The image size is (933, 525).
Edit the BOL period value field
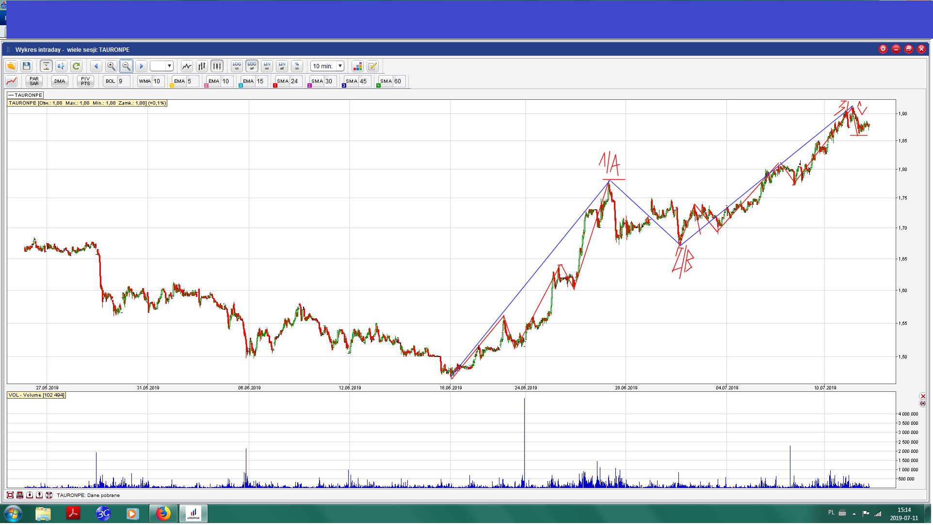[x=124, y=81]
